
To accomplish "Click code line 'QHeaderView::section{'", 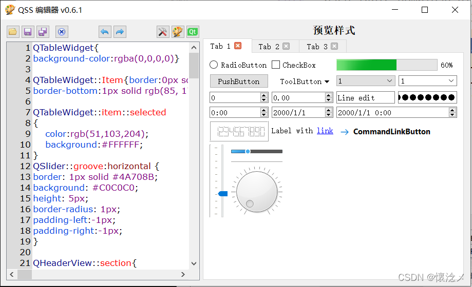I will (85, 263).
